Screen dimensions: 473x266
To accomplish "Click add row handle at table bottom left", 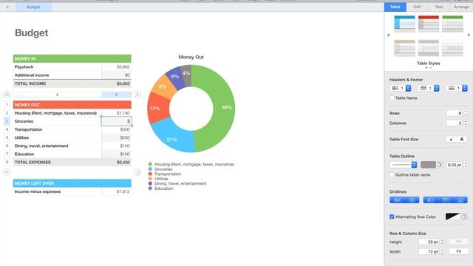I will click(x=7, y=172).
